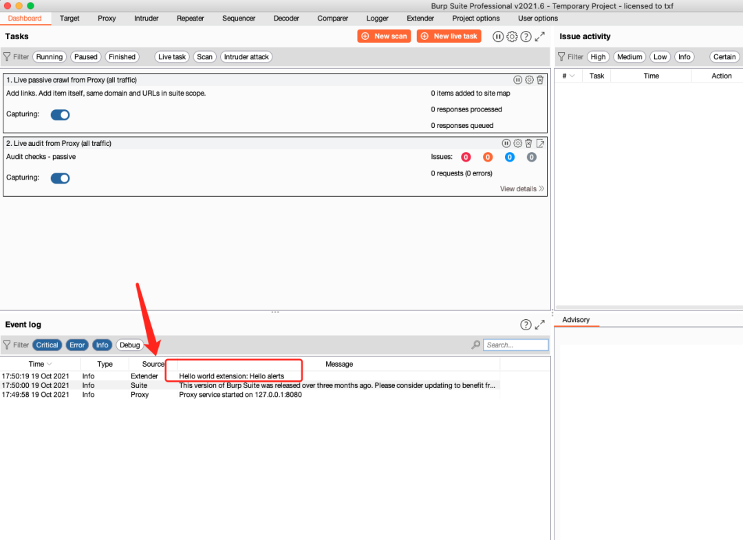Click Event log filter funnel icon
Screen dimensions: 743x540
point(7,345)
